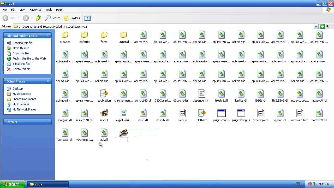334x188 pixels.
Task: Select the mypal.VisualElements file
Action: 123,116
